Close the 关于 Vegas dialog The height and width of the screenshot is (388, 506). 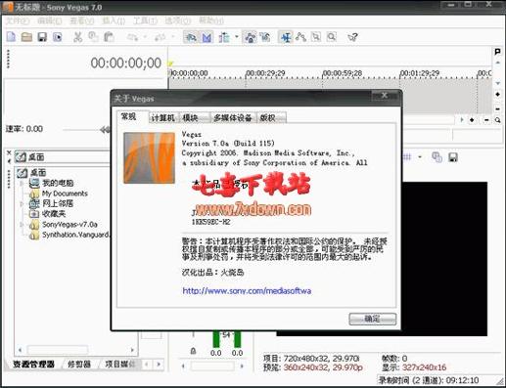[x=385, y=95]
